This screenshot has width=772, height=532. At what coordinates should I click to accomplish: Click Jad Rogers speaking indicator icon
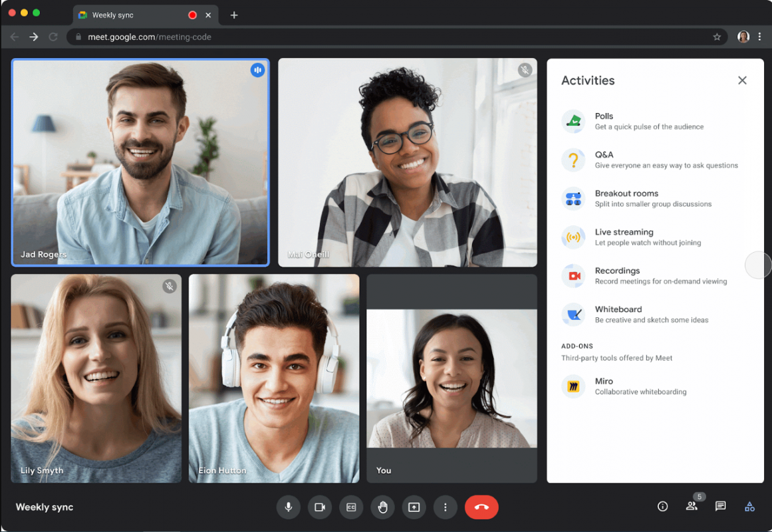pos(257,70)
